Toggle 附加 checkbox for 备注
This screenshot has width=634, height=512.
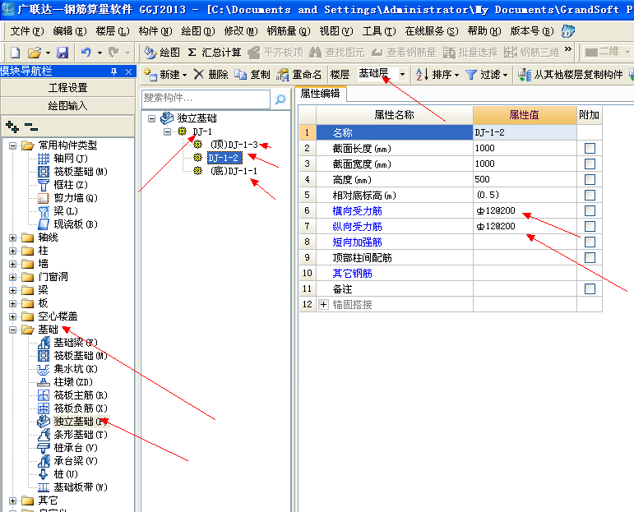point(590,289)
